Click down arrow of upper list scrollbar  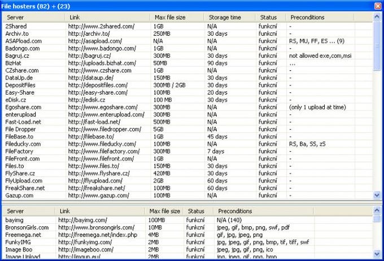pyautogui.click(x=377, y=195)
